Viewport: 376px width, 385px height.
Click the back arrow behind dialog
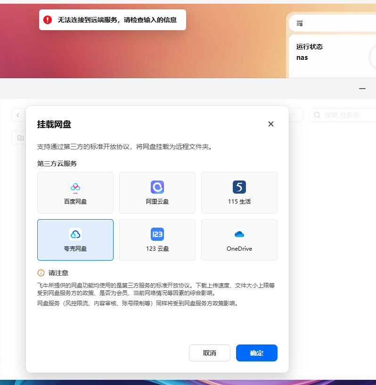click(x=18, y=115)
